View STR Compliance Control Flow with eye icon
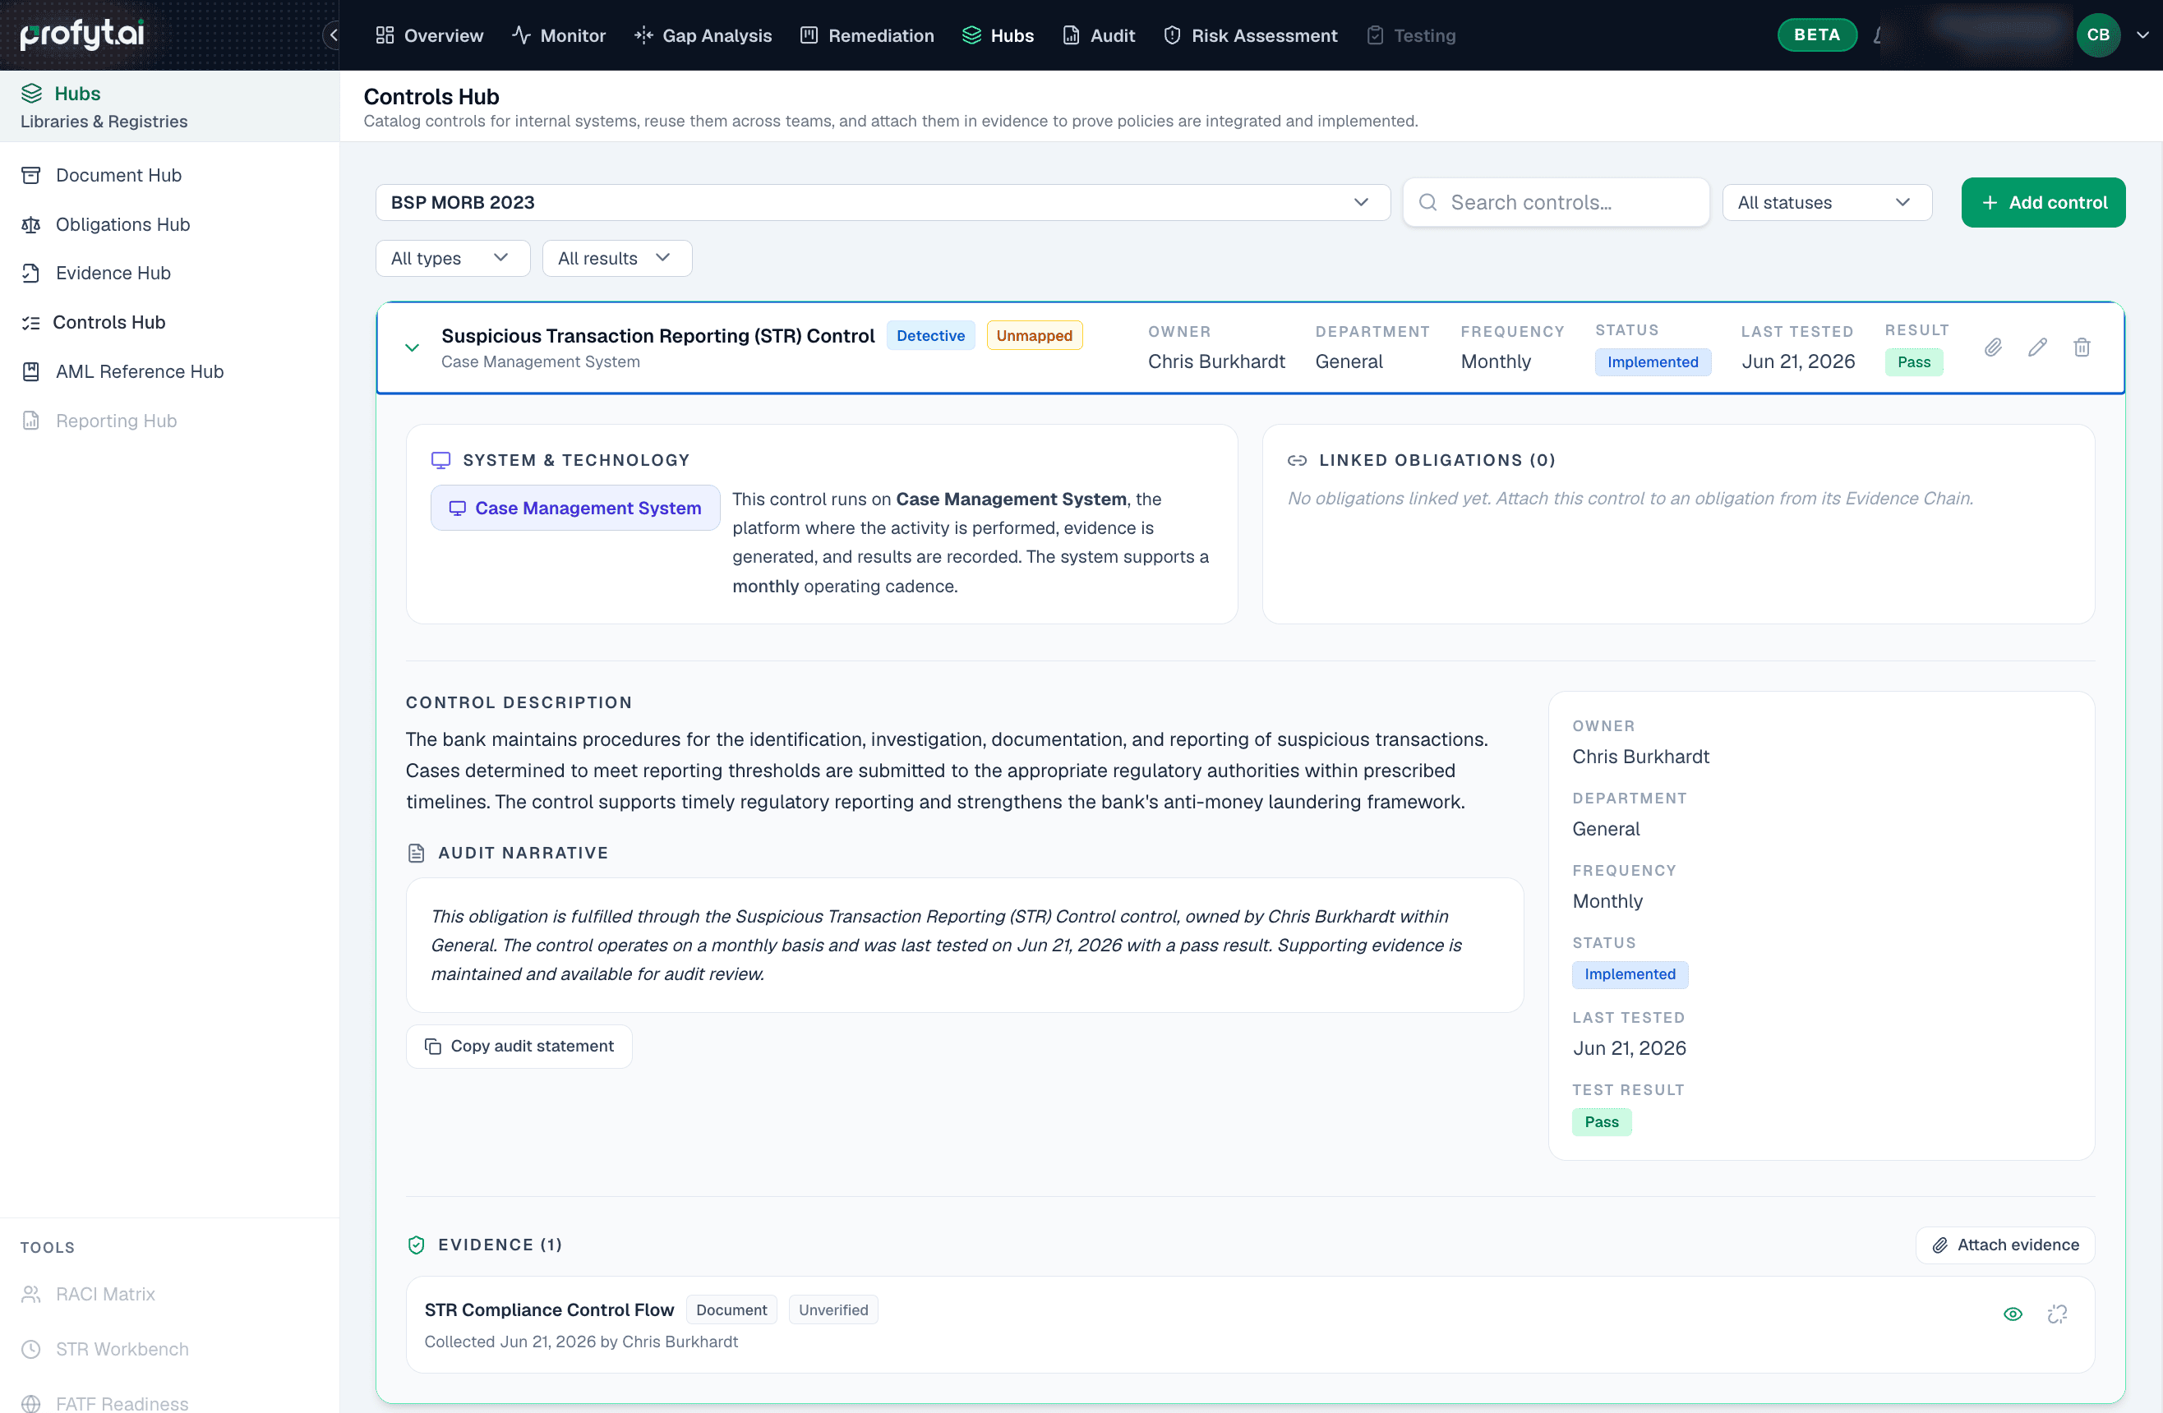 coord(2012,1314)
